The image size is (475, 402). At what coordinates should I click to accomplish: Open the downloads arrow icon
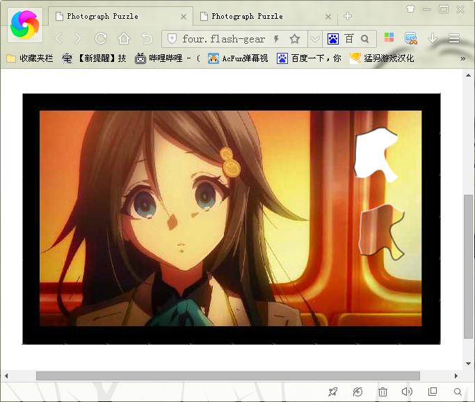(433, 39)
